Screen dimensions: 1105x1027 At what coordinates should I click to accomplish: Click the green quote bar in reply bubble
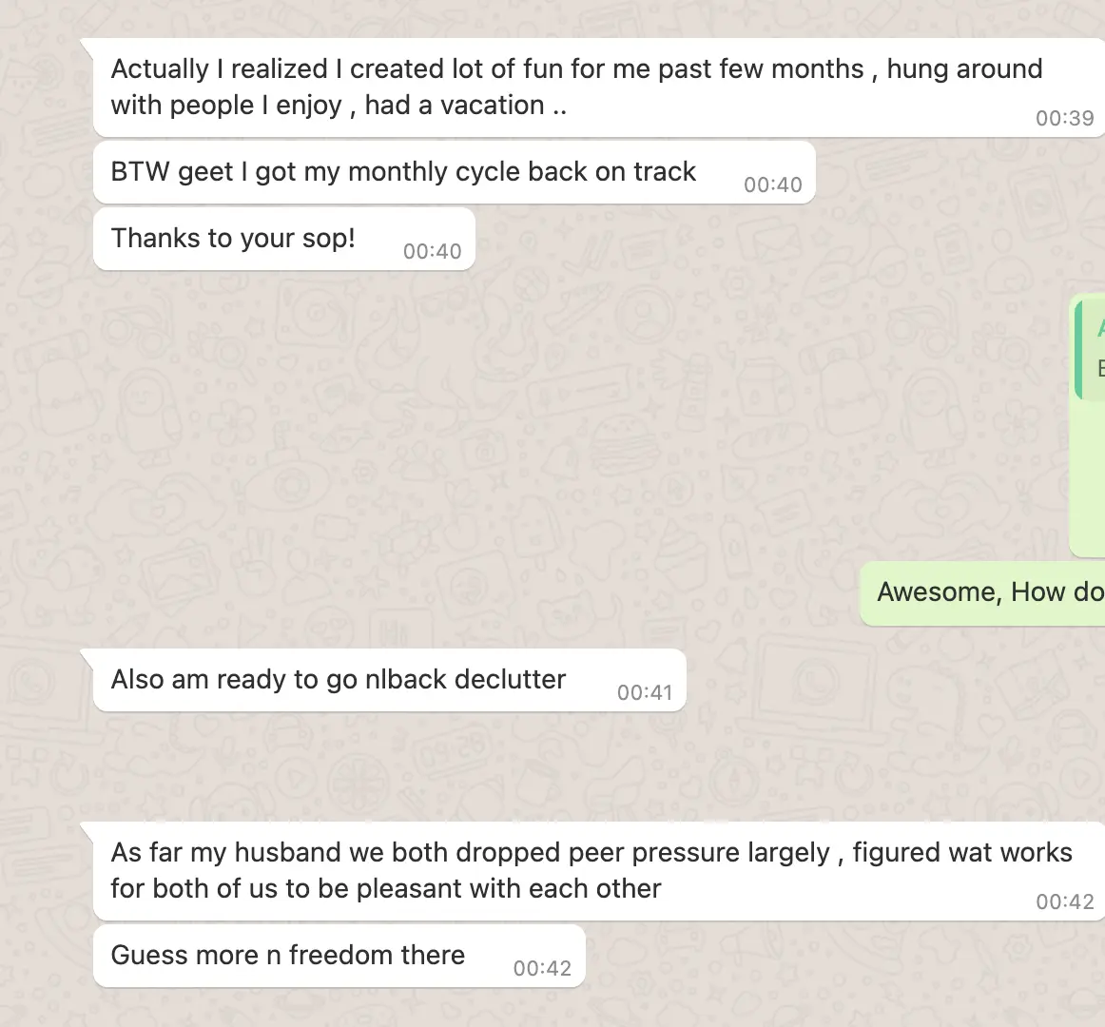(x=1078, y=350)
